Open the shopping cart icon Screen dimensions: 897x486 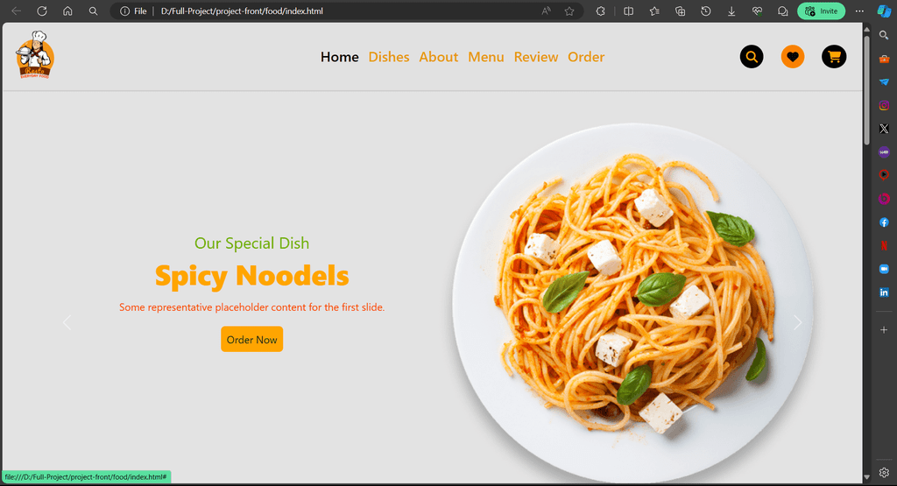(834, 57)
